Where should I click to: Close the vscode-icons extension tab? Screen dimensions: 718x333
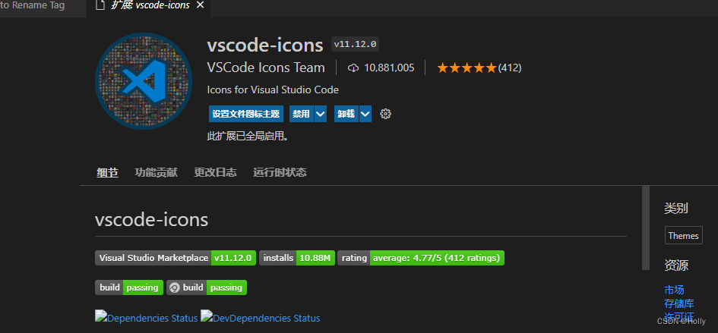pyautogui.click(x=200, y=6)
